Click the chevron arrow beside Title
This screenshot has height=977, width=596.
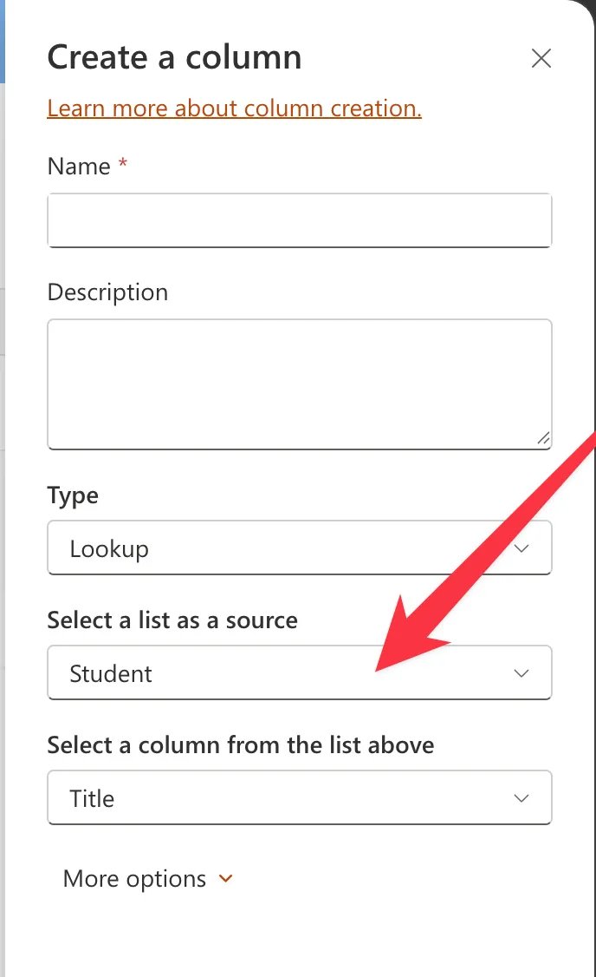coord(521,798)
